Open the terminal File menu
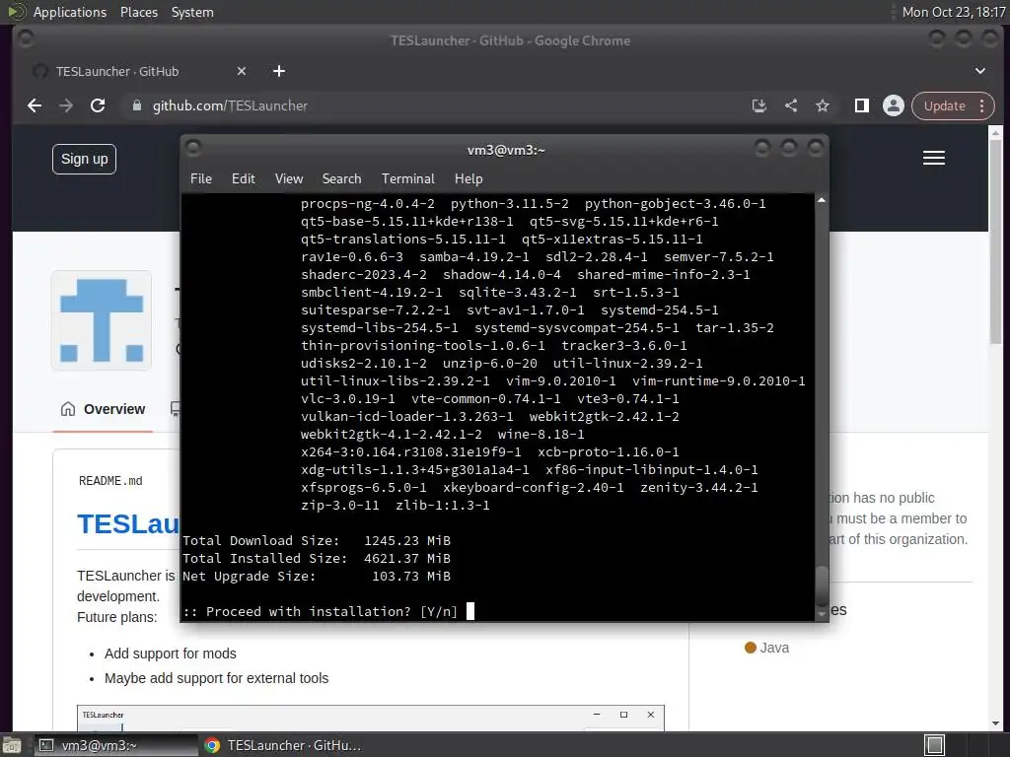 pos(201,178)
